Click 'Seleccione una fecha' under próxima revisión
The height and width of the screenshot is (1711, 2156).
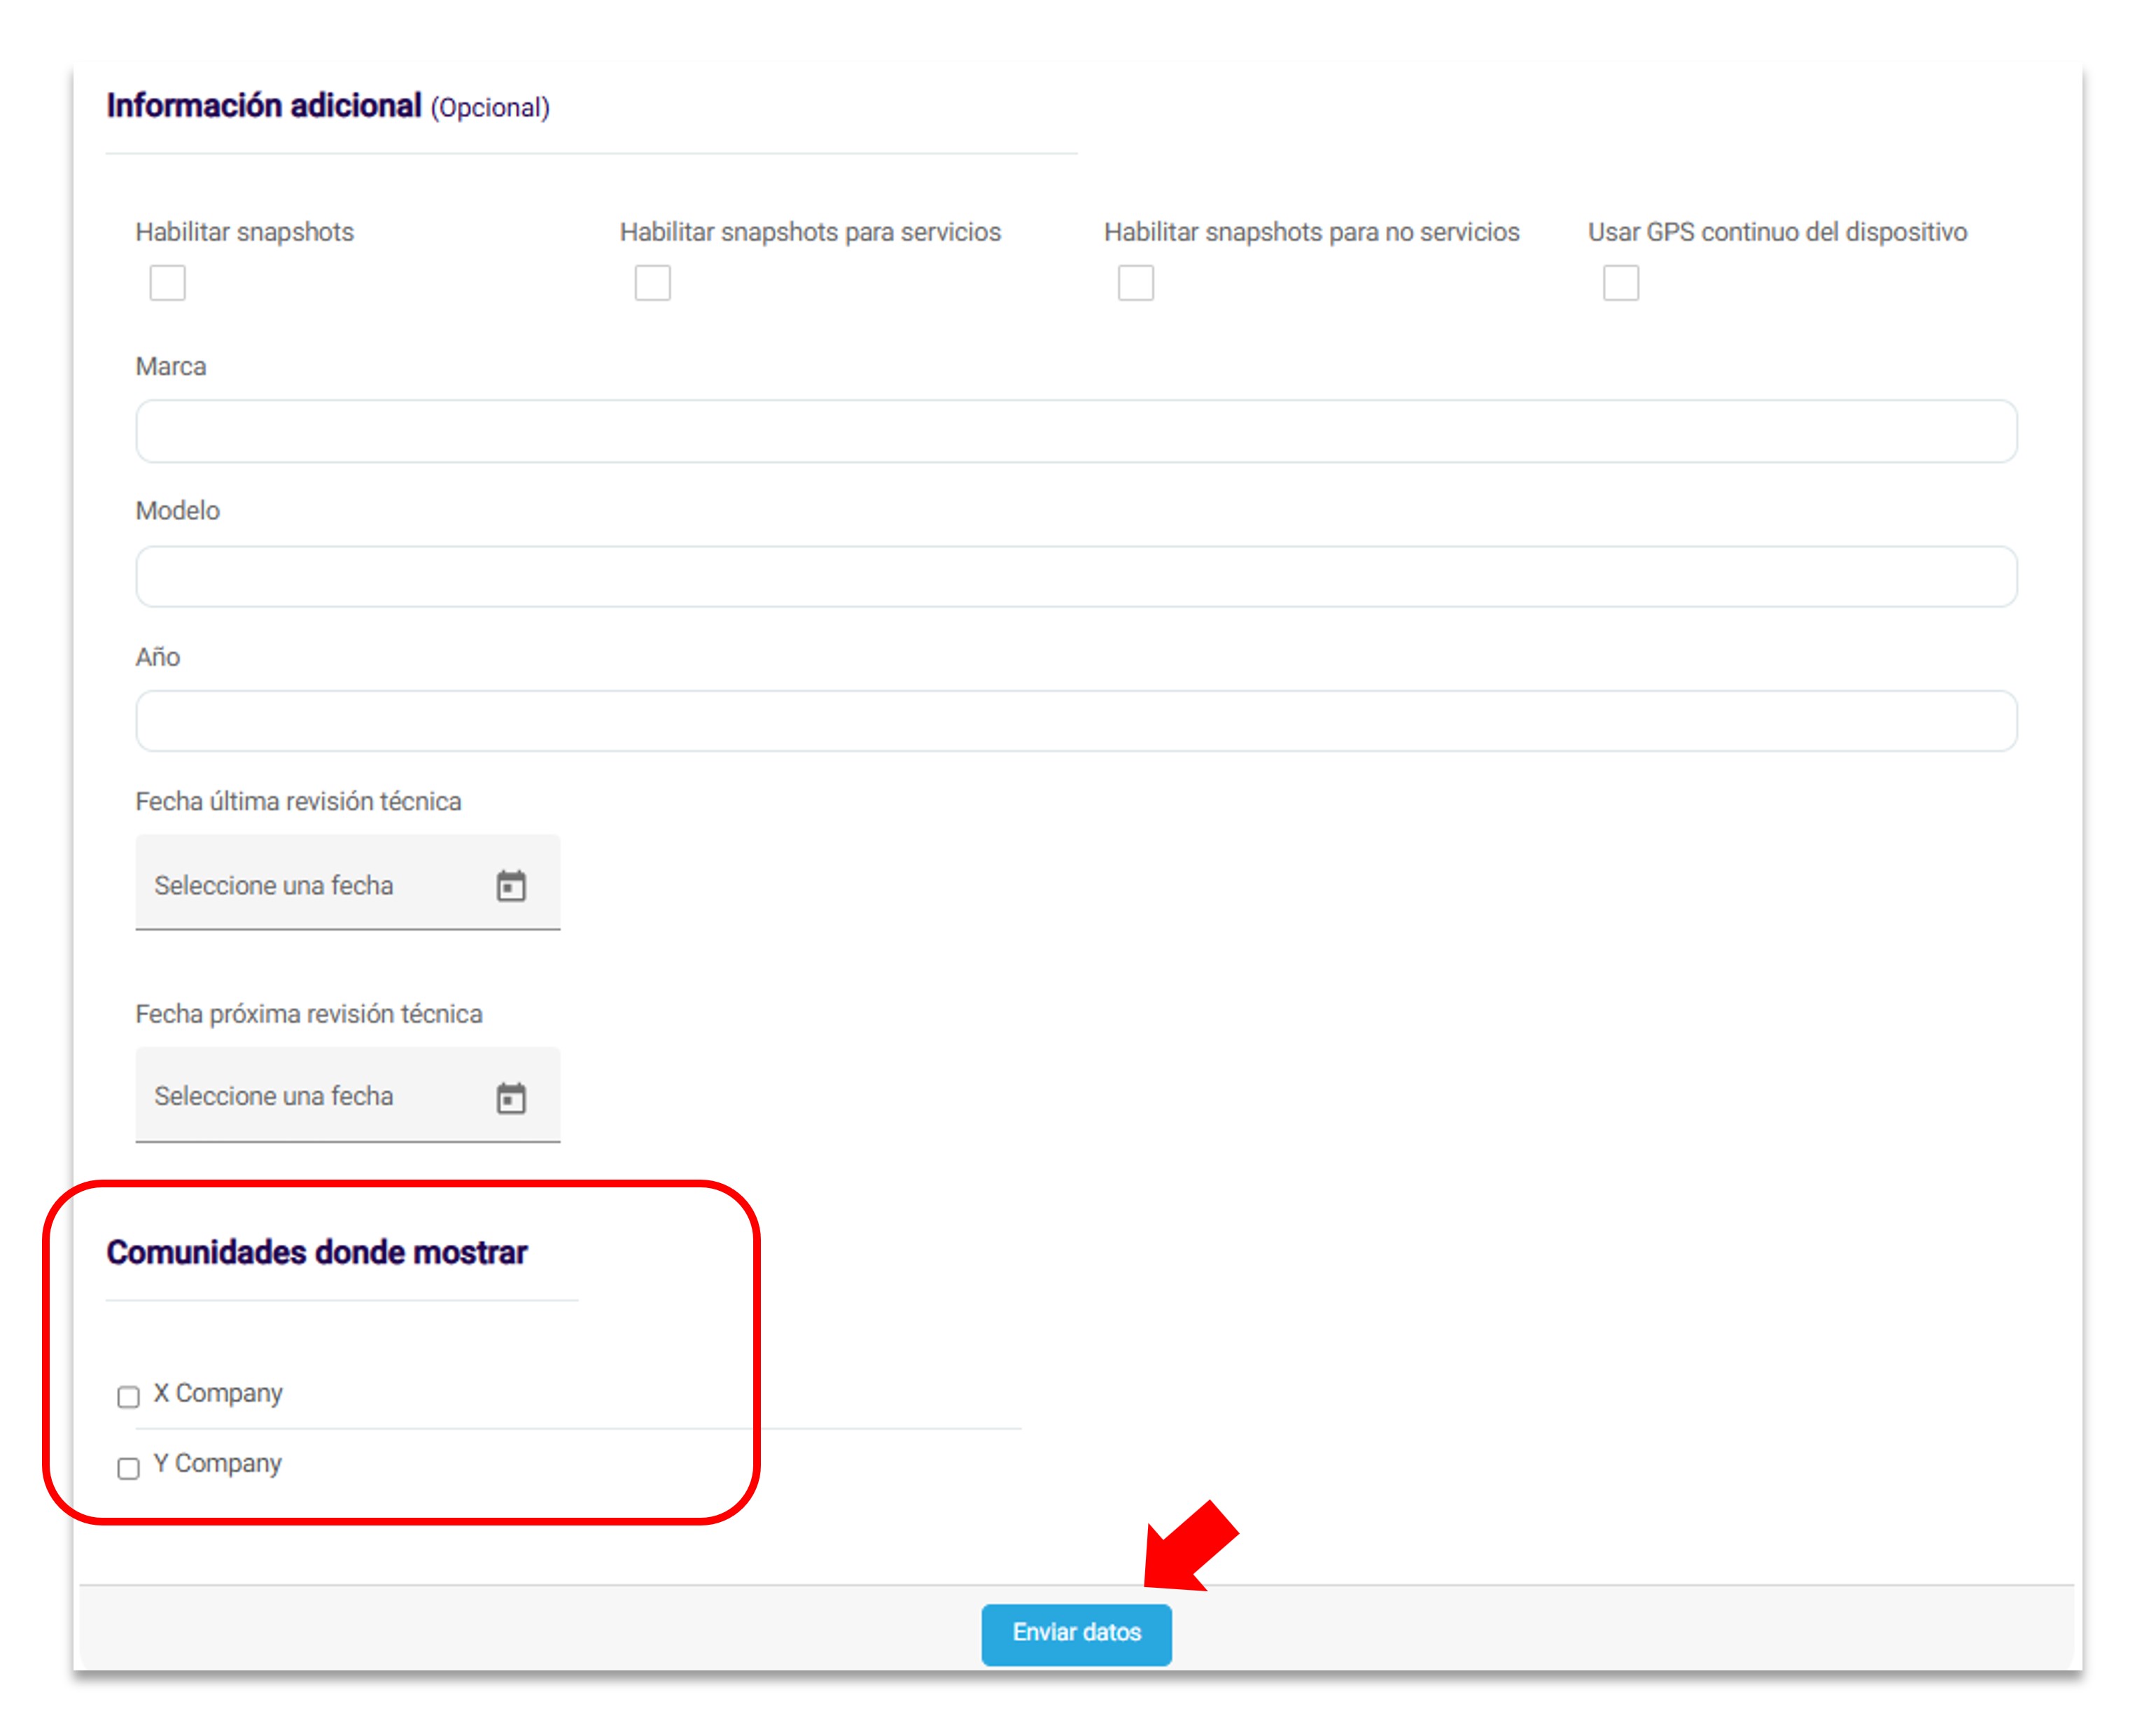pos(274,1097)
